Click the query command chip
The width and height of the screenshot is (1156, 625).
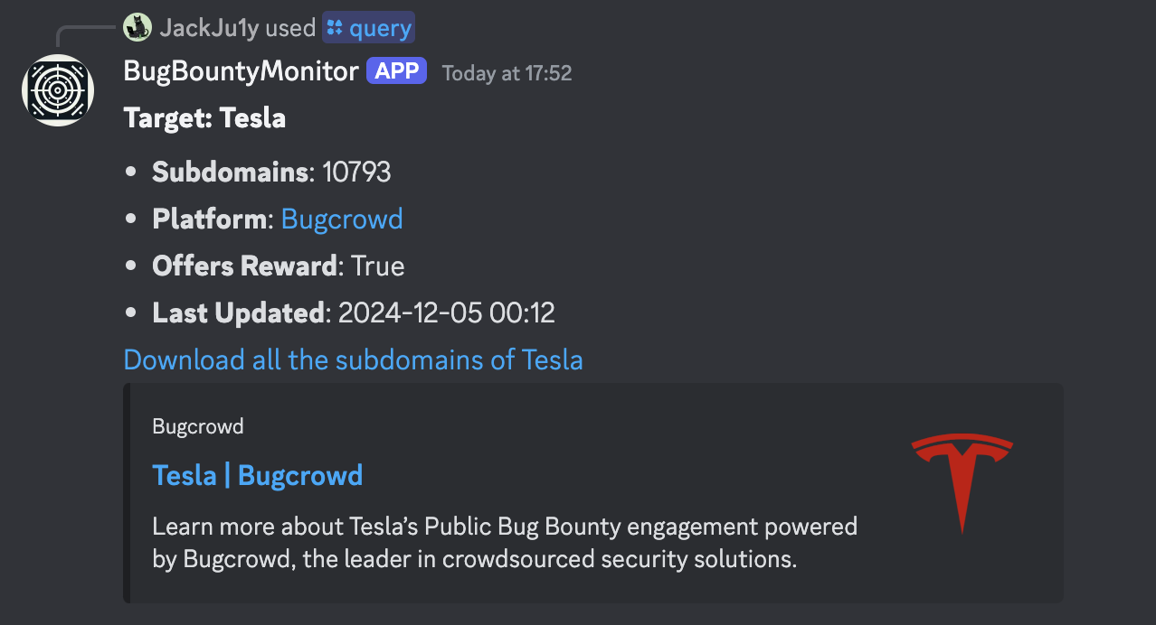pyautogui.click(x=369, y=28)
